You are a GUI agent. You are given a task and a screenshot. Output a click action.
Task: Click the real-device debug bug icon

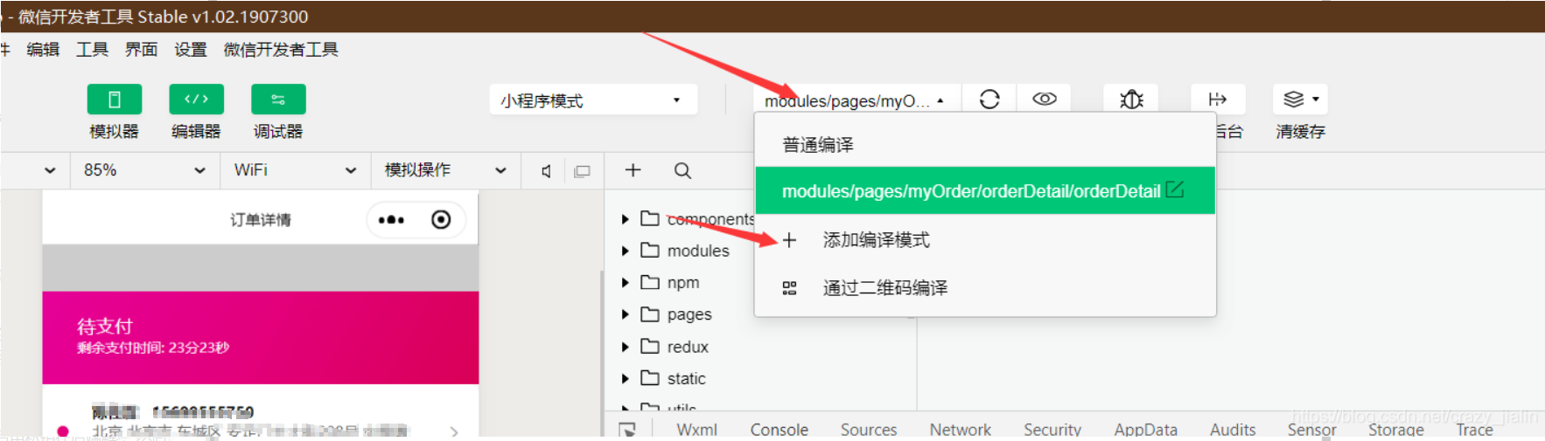pyautogui.click(x=1131, y=100)
